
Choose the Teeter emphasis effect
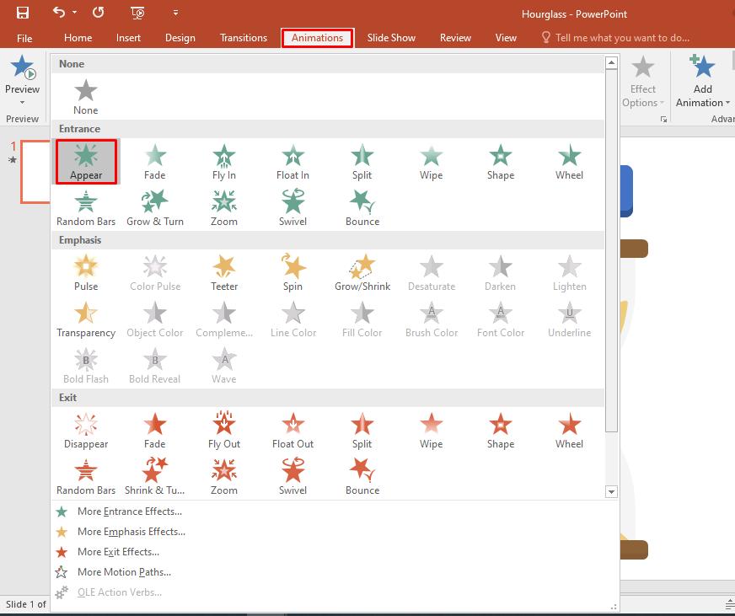tap(223, 271)
